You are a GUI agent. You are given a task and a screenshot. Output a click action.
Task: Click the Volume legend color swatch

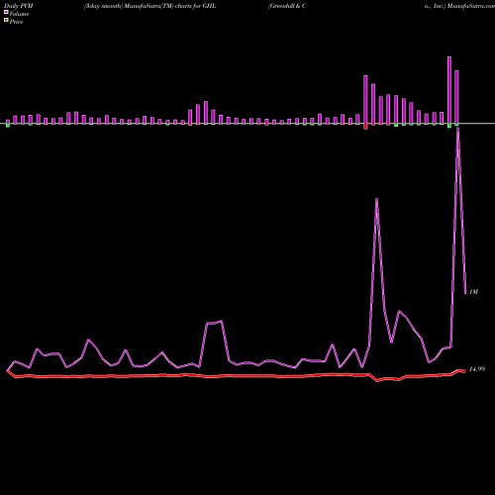6,12
